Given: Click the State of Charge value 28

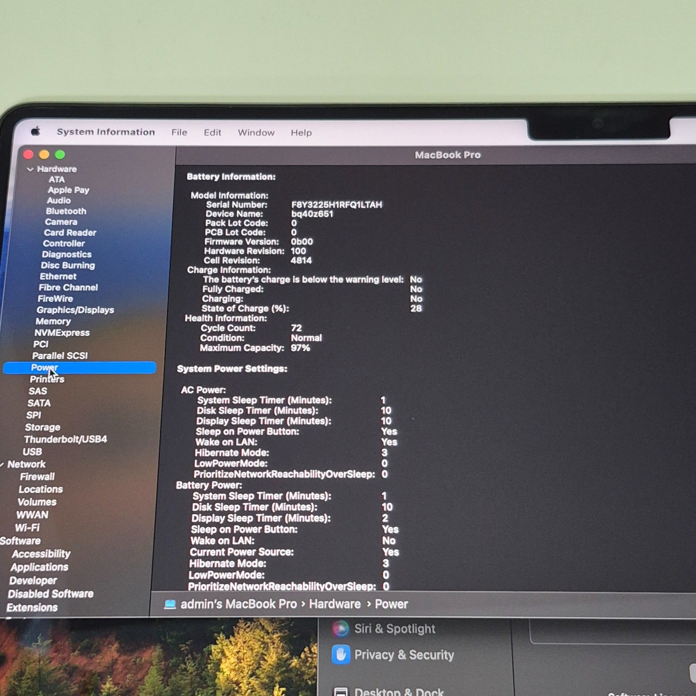Looking at the screenshot, I should click(416, 309).
